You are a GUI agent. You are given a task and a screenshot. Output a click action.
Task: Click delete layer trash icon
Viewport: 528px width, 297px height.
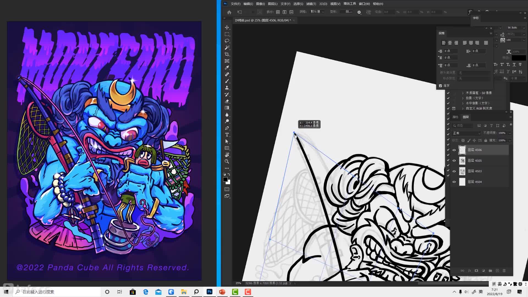click(504, 271)
